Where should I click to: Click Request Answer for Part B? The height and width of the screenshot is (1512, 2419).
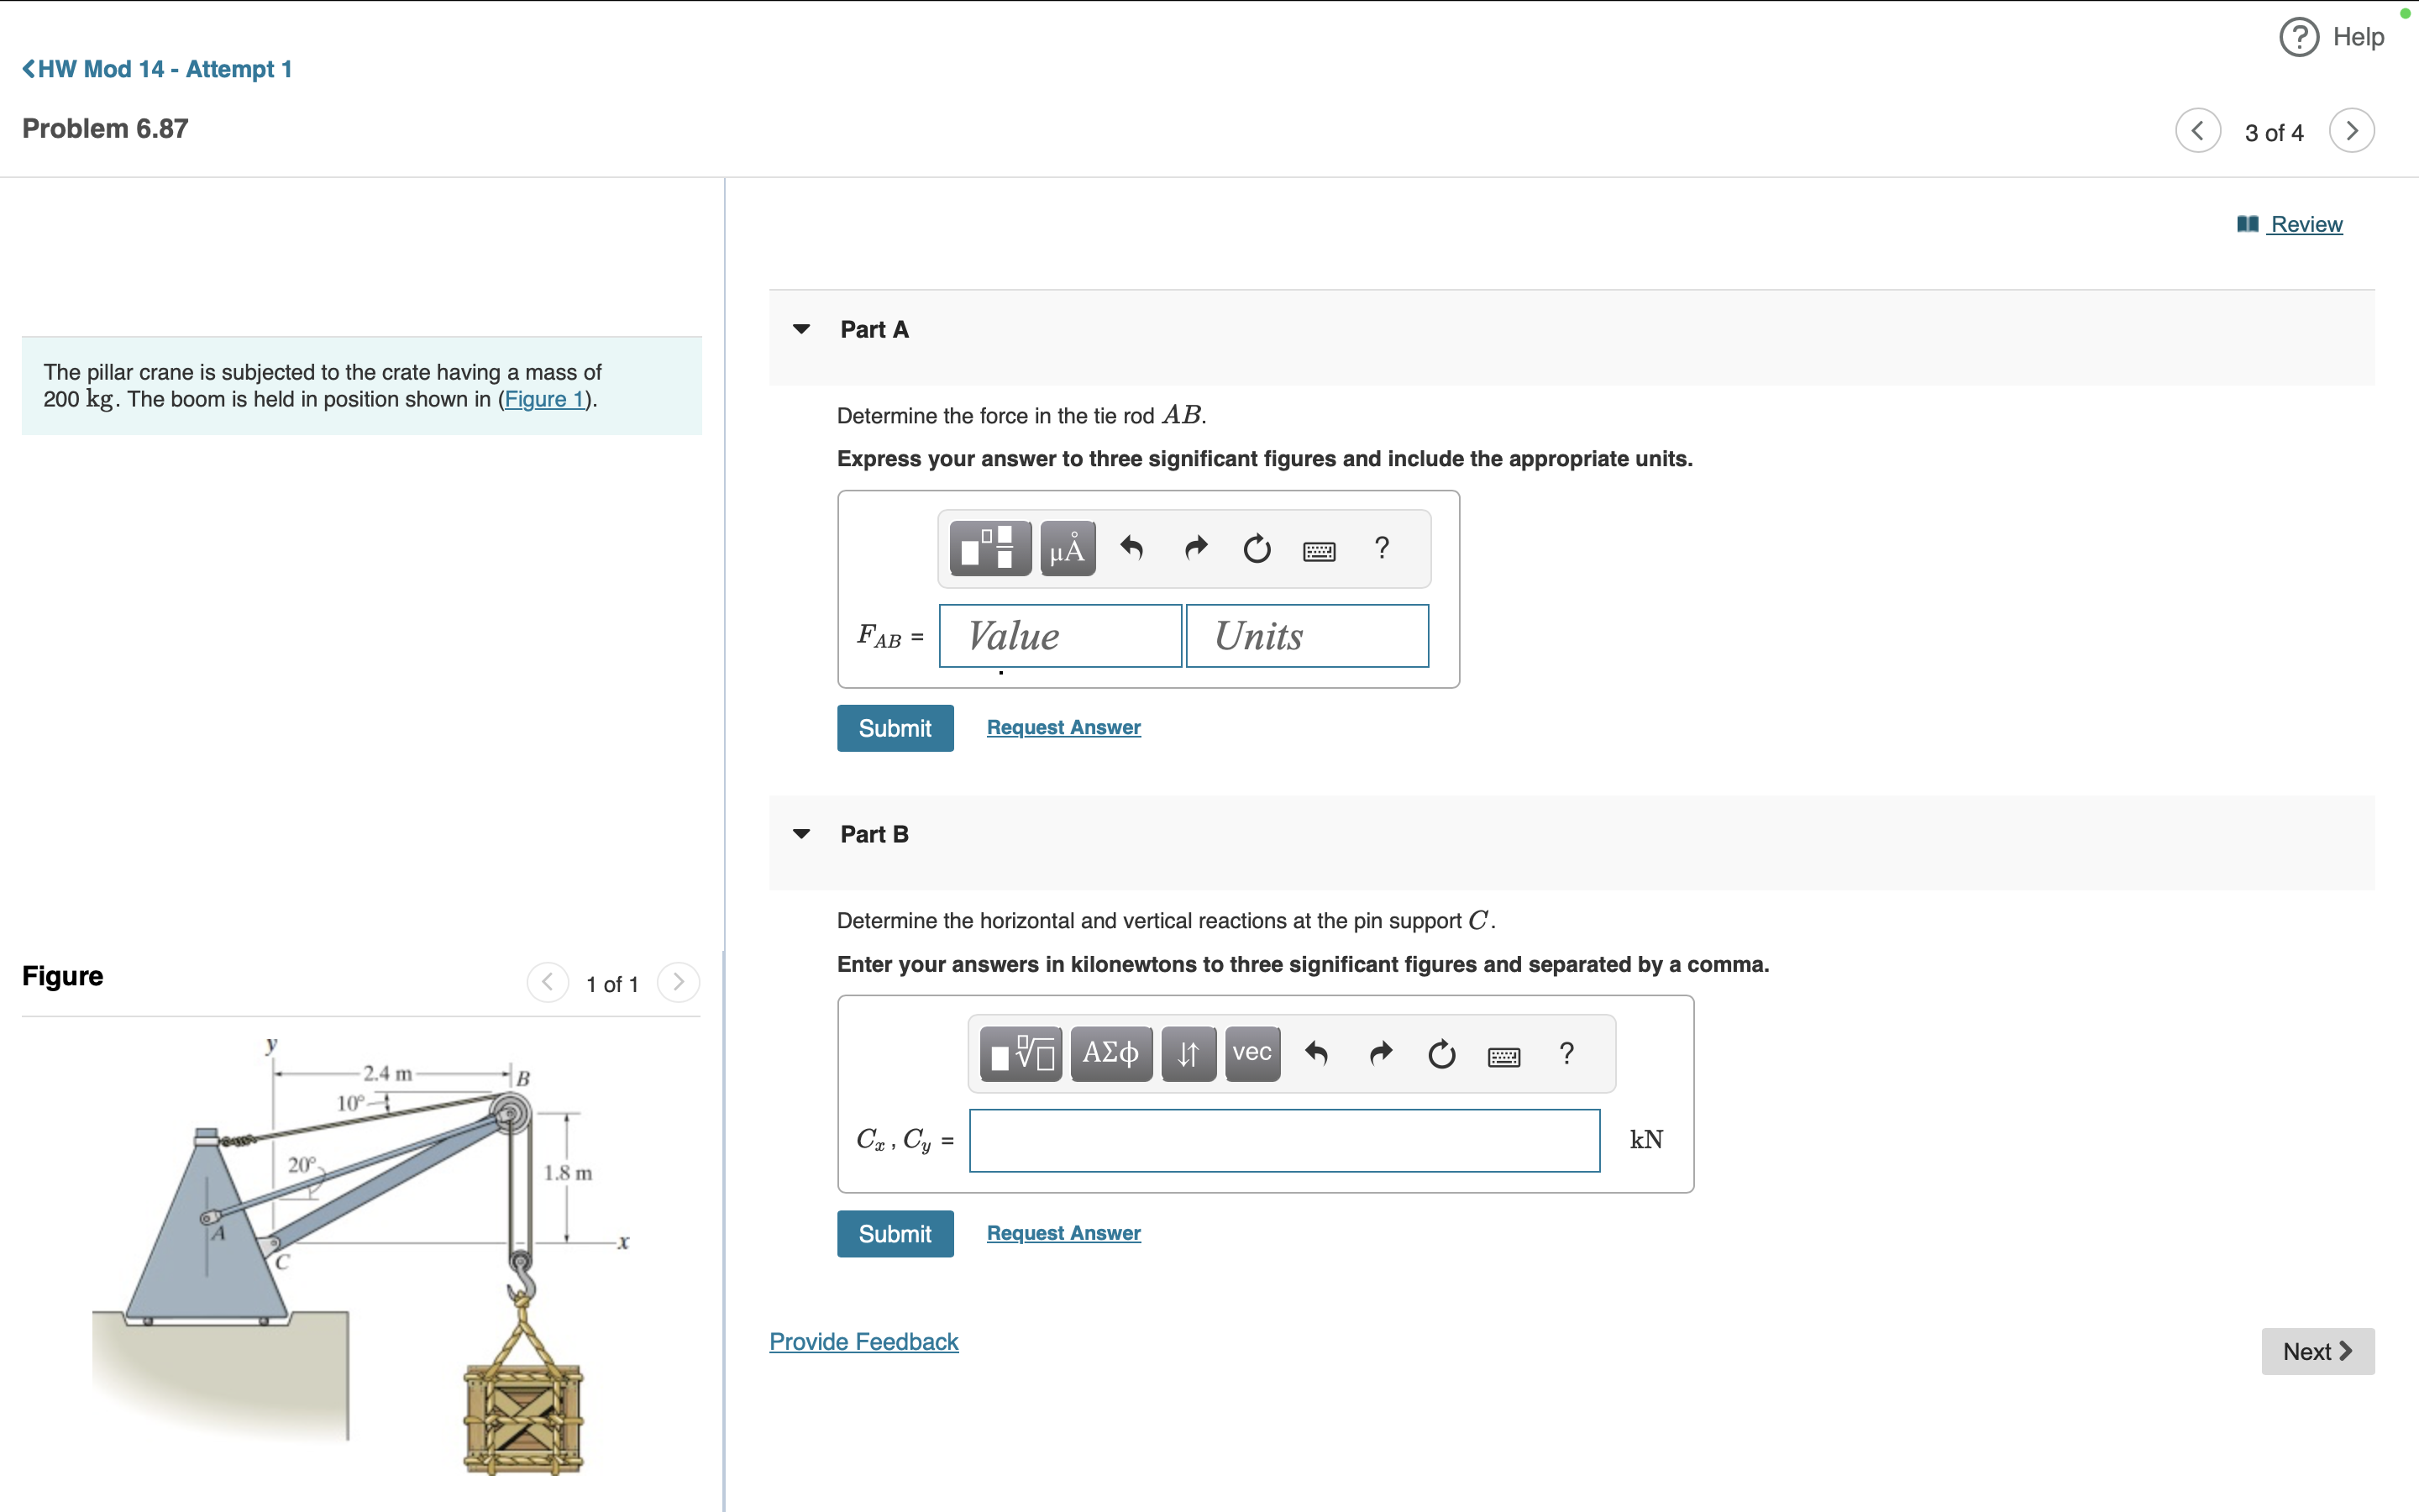[x=1063, y=1233]
